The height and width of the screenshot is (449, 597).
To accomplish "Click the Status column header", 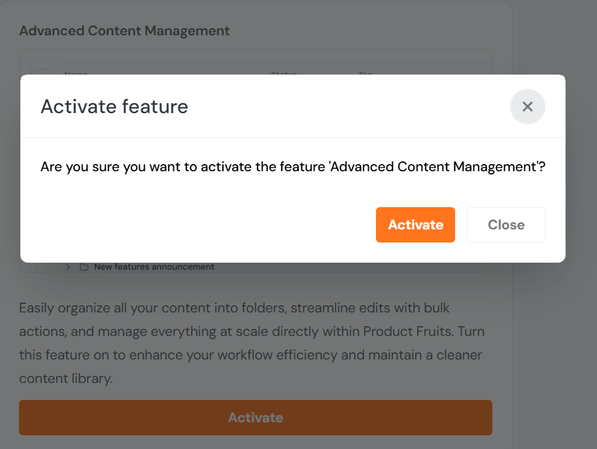I will pos(284,73).
